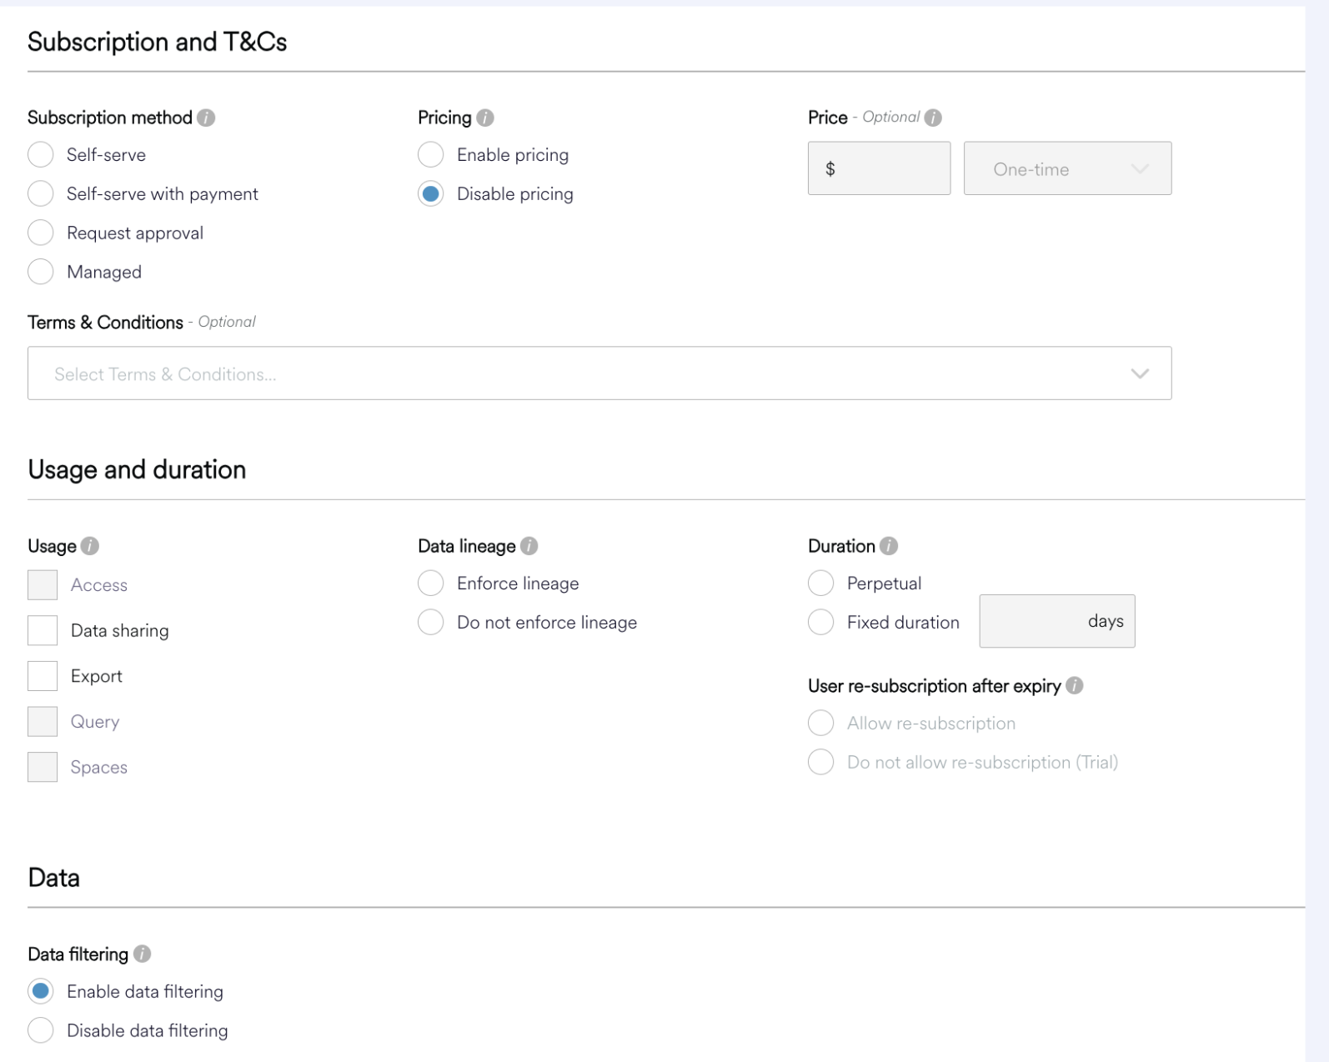This screenshot has width=1329, height=1062.
Task: Choose Perpetual duration option
Action: [x=821, y=584]
